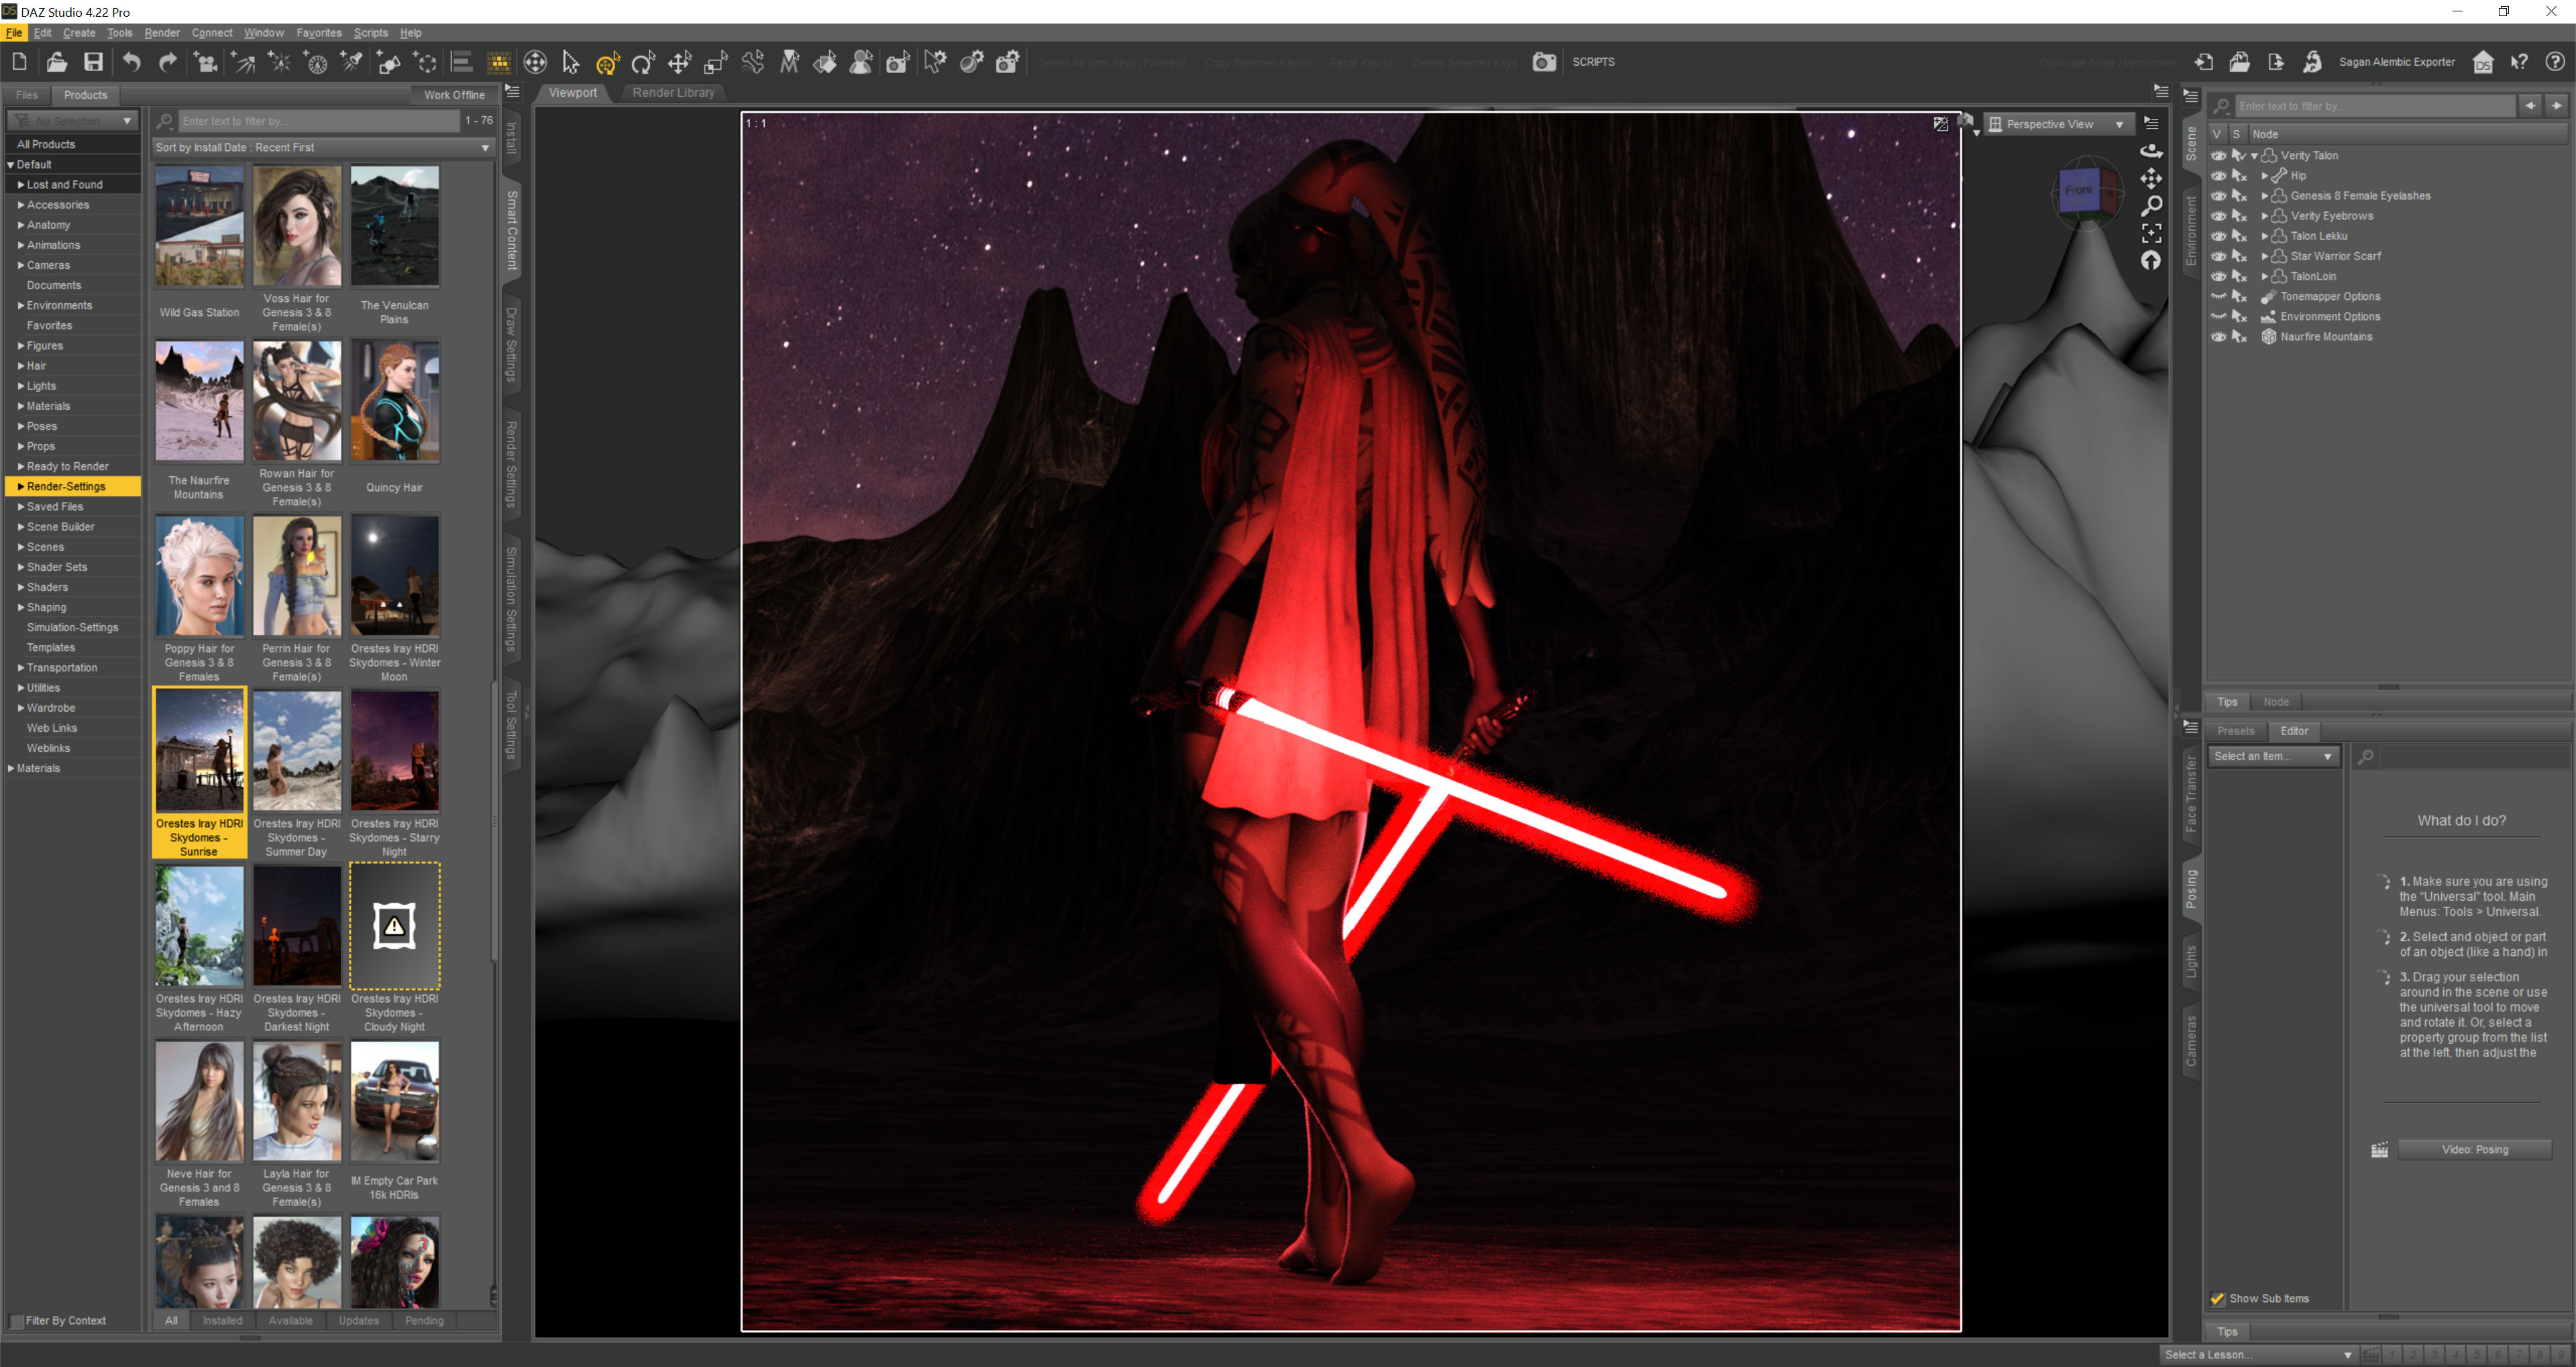This screenshot has width=2576, height=1367.
Task: Expand the Genesis 8 Female Eyelashes node
Action: click(x=2264, y=196)
